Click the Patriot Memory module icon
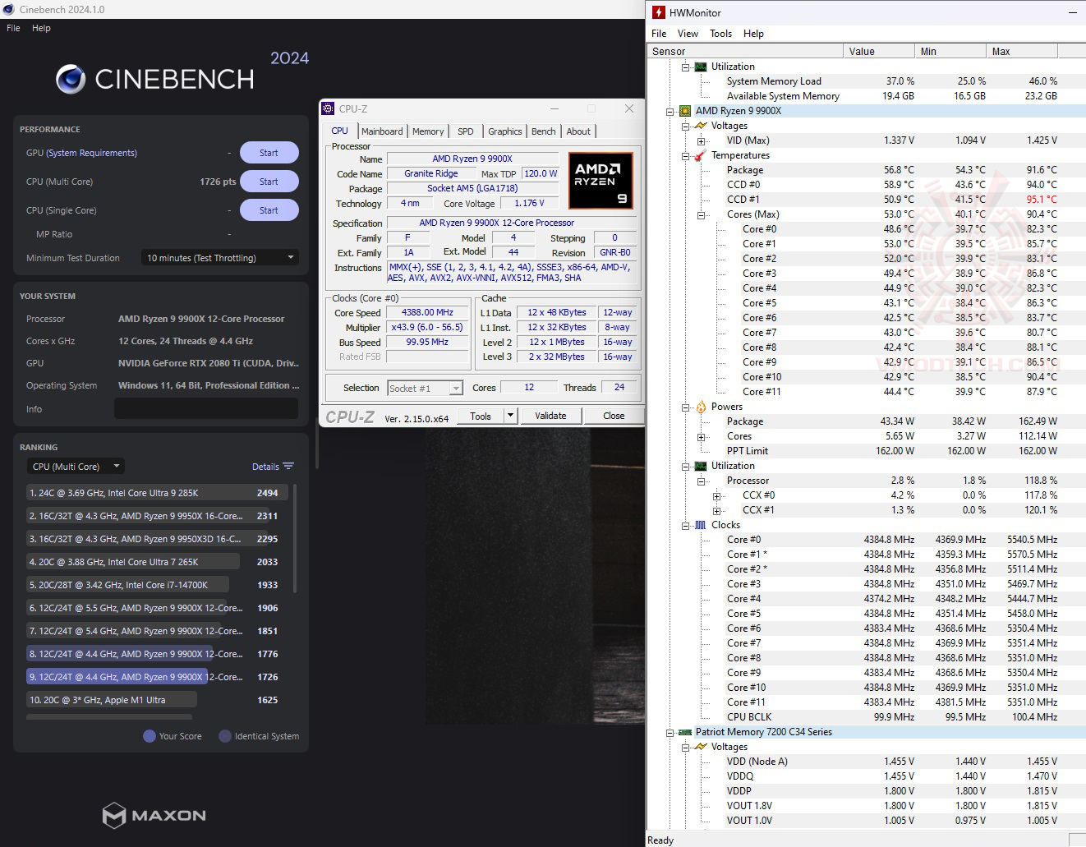Image resolution: width=1086 pixels, height=847 pixels. (x=685, y=732)
